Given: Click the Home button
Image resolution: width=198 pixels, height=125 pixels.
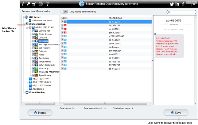Looking at the screenshot, I should [x=40, y=112].
